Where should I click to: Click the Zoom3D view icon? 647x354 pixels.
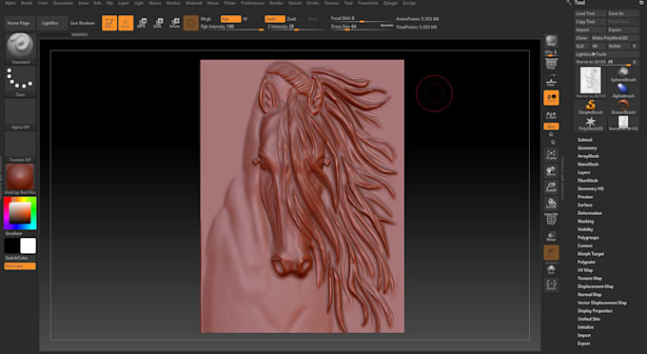click(x=551, y=187)
